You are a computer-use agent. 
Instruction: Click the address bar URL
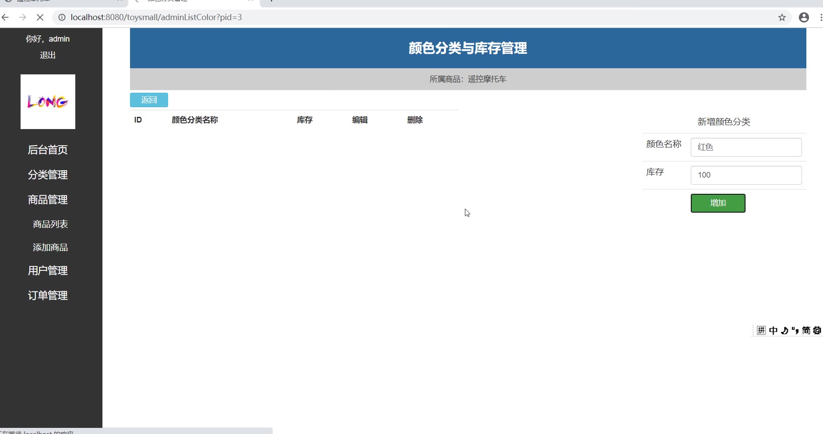(x=156, y=17)
